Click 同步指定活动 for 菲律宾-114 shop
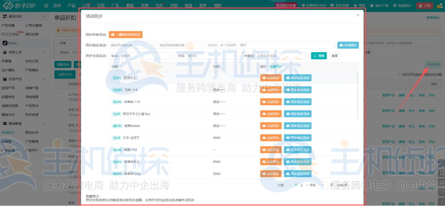The height and width of the screenshot is (206, 445). tap(297, 102)
